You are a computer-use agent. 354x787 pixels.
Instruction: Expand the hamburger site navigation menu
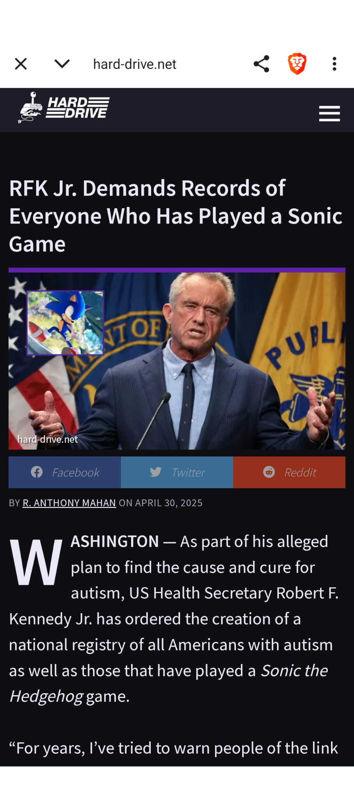pyautogui.click(x=329, y=114)
